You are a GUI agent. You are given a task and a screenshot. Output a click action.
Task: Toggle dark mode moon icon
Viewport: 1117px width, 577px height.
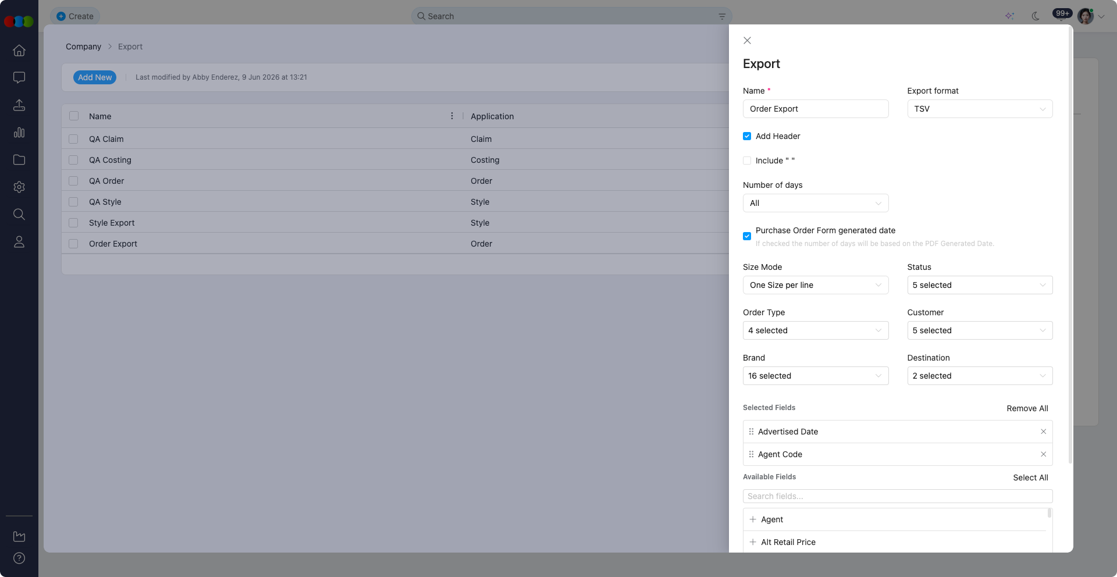click(x=1036, y=16)
